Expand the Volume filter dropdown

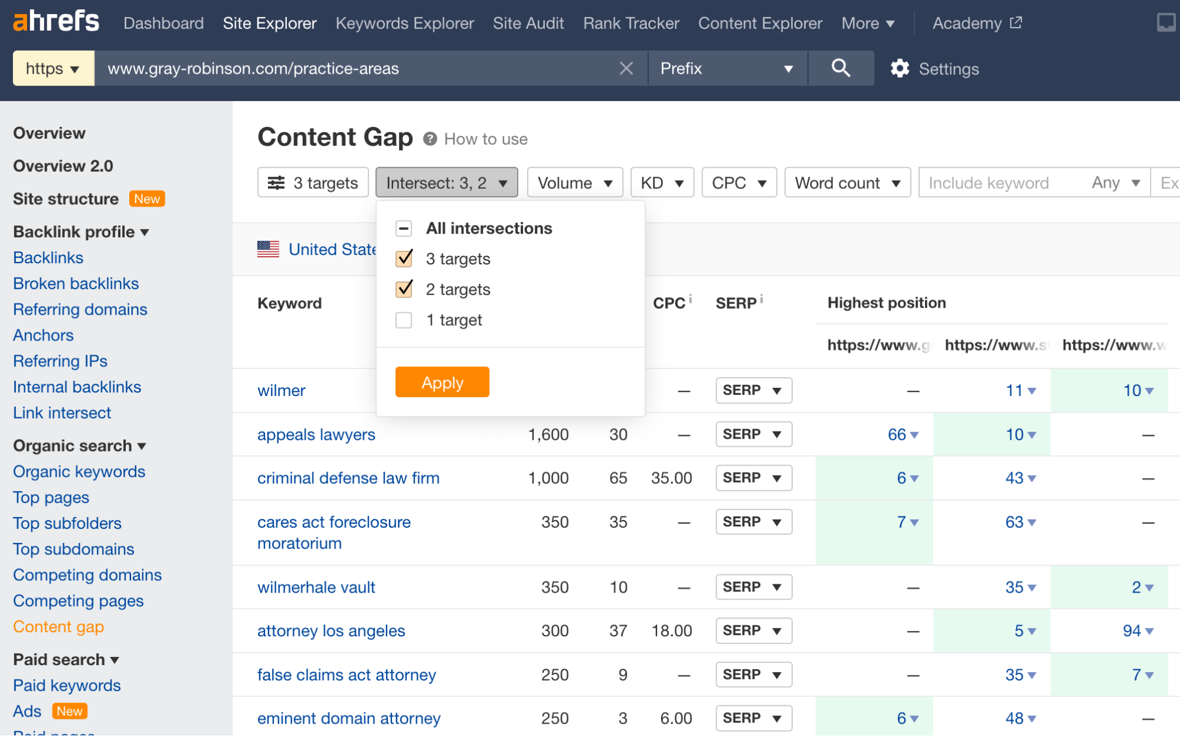pyautogui.click(x=572, y=182)
